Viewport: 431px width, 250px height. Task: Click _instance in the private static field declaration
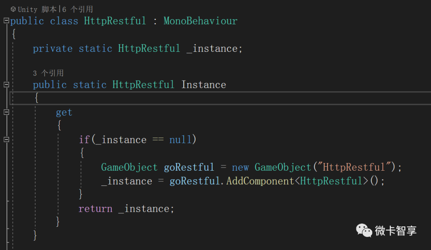tap(212, 49)
